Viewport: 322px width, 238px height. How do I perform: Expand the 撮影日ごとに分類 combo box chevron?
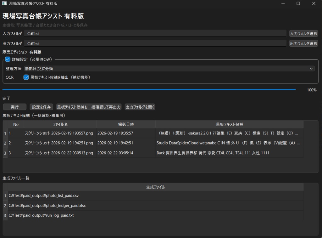[x=311, y=68]
